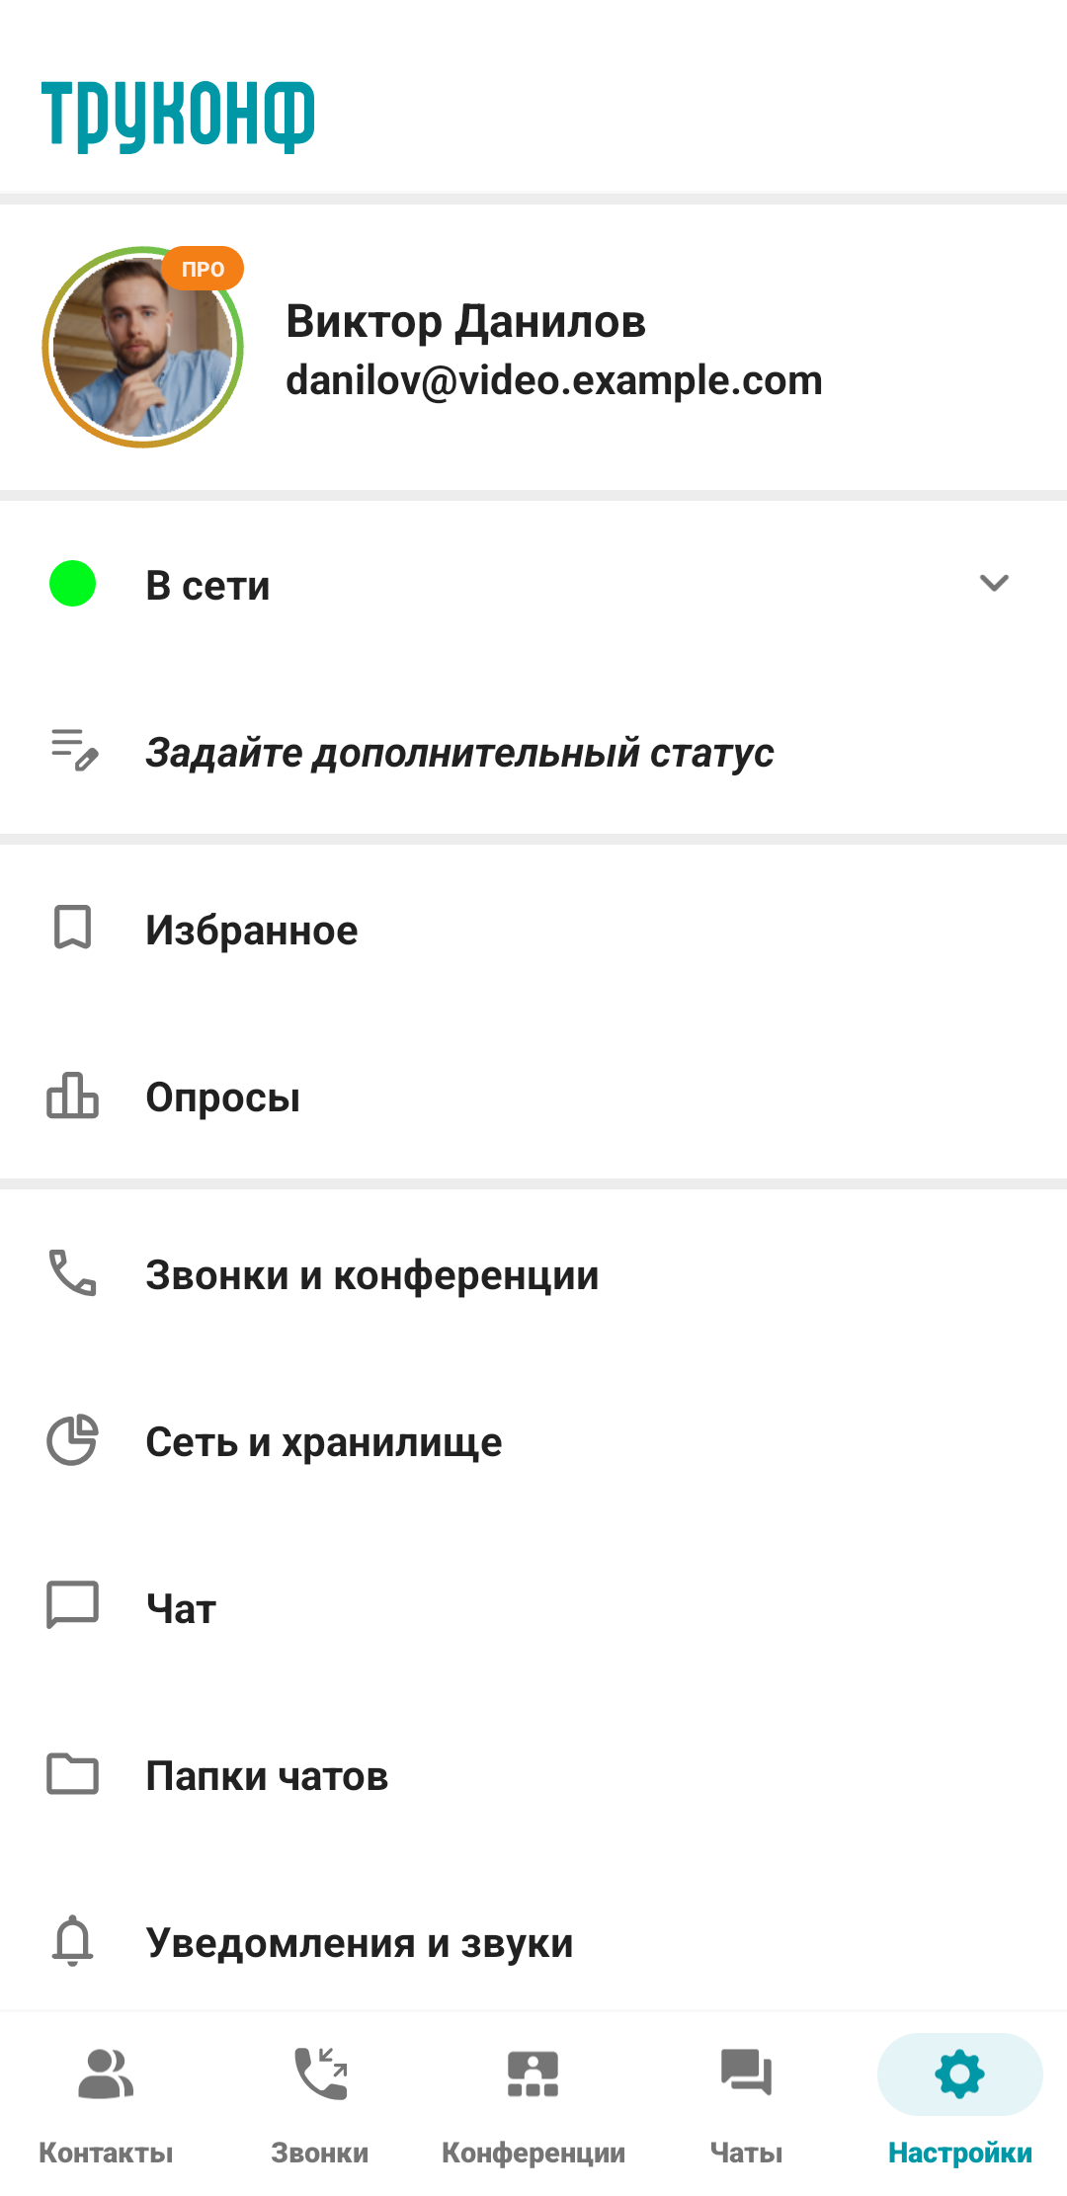The width and height of the screenshot is (1067, 2196).
Task: Tap the bookmark icon beside Избранное
Action: coord(72,928)
